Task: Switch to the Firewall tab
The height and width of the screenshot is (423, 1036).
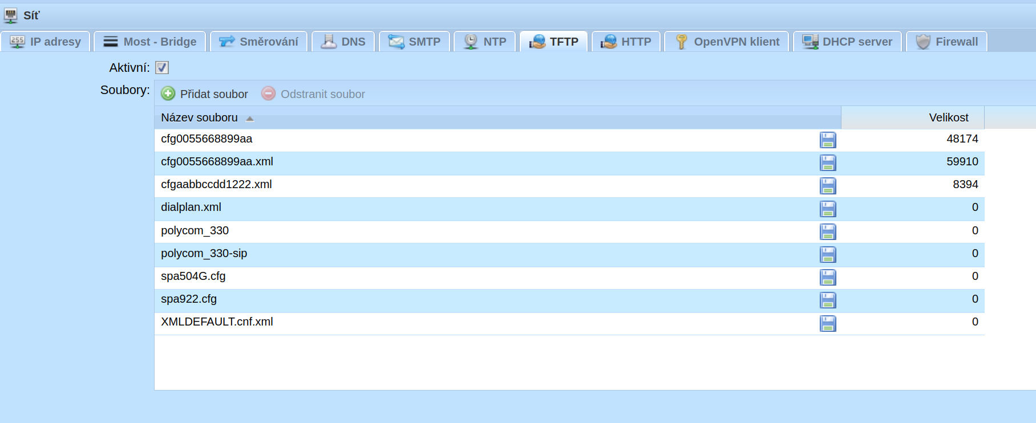Action: coord(946,42)
